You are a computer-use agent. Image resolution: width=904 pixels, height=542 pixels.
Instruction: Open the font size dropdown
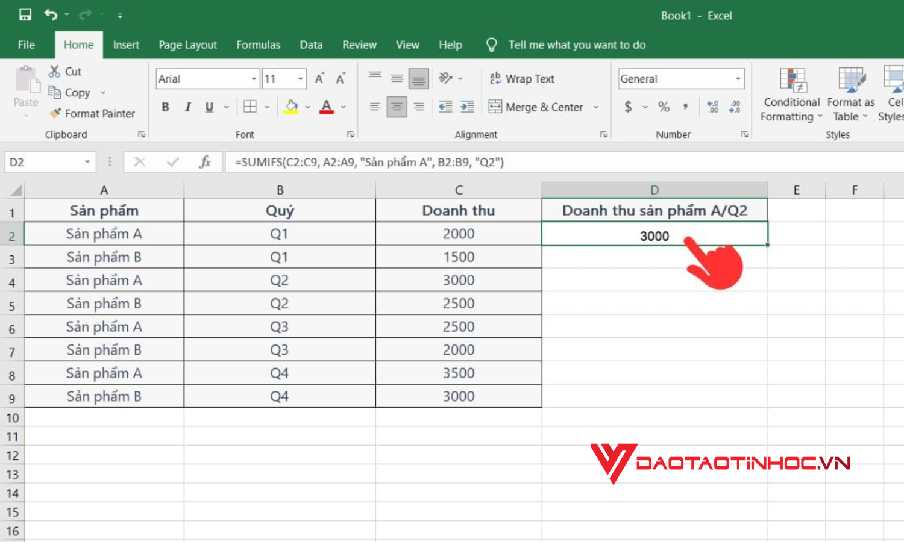(x=301, y=78)
